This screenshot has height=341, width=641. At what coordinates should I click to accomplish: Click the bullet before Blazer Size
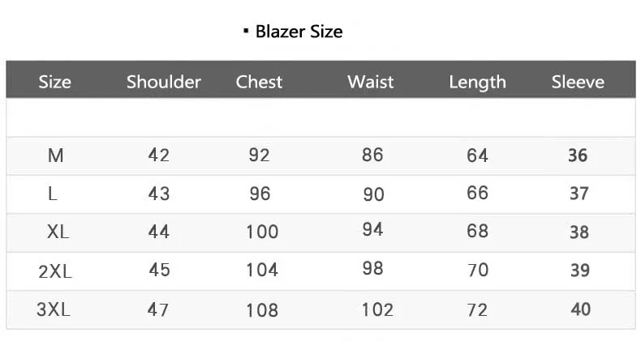click(x=246, y=31)
